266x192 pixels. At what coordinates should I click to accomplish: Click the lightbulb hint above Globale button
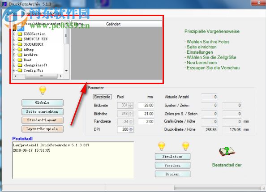[43, 90]
